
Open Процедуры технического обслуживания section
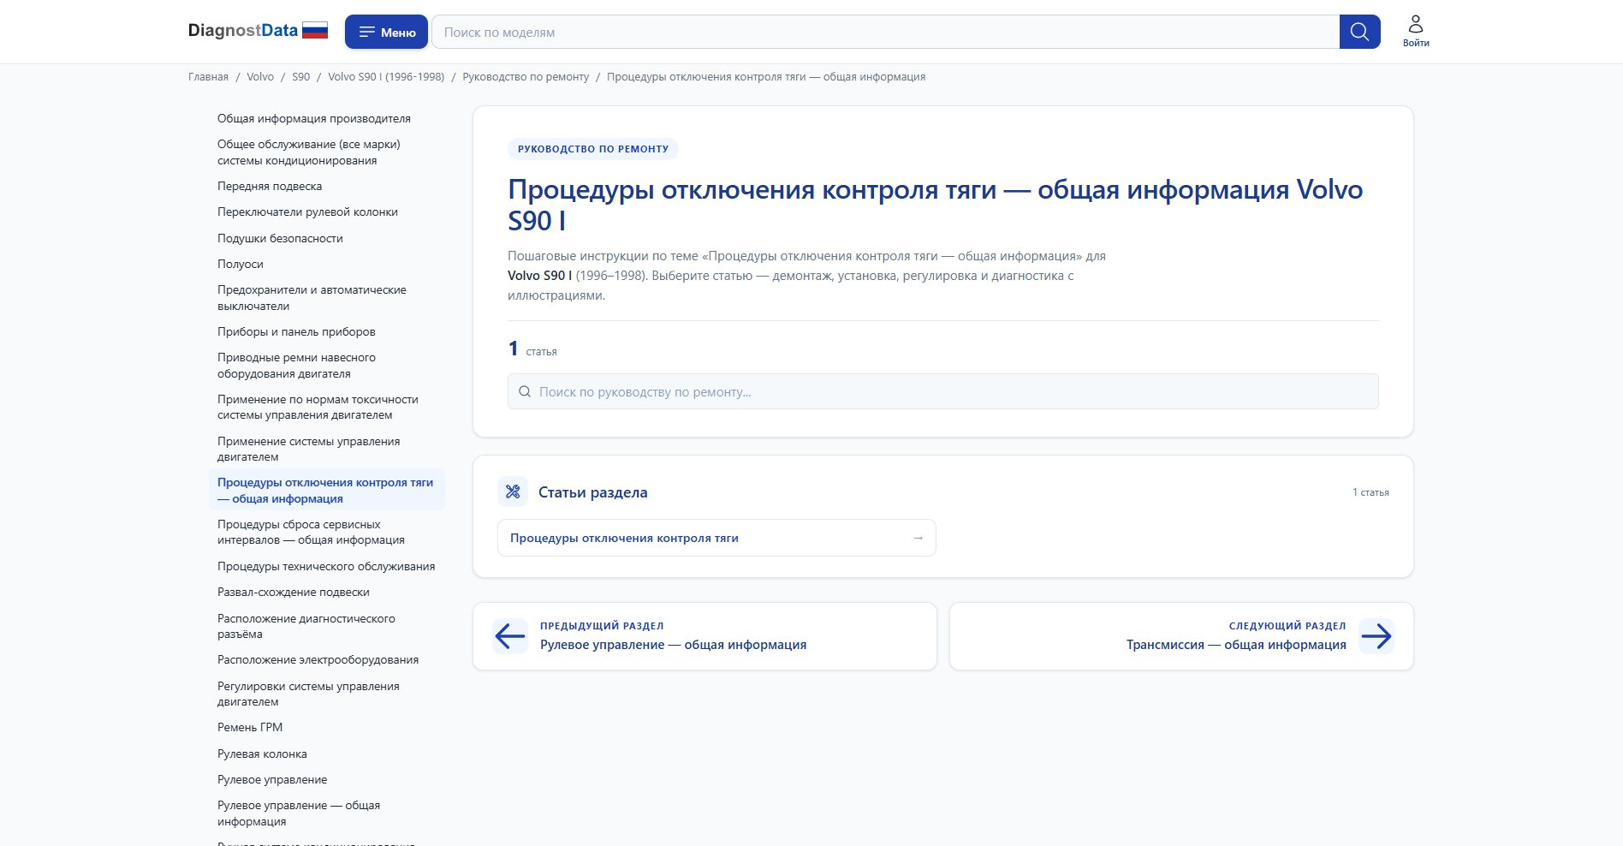click(326, 567)
